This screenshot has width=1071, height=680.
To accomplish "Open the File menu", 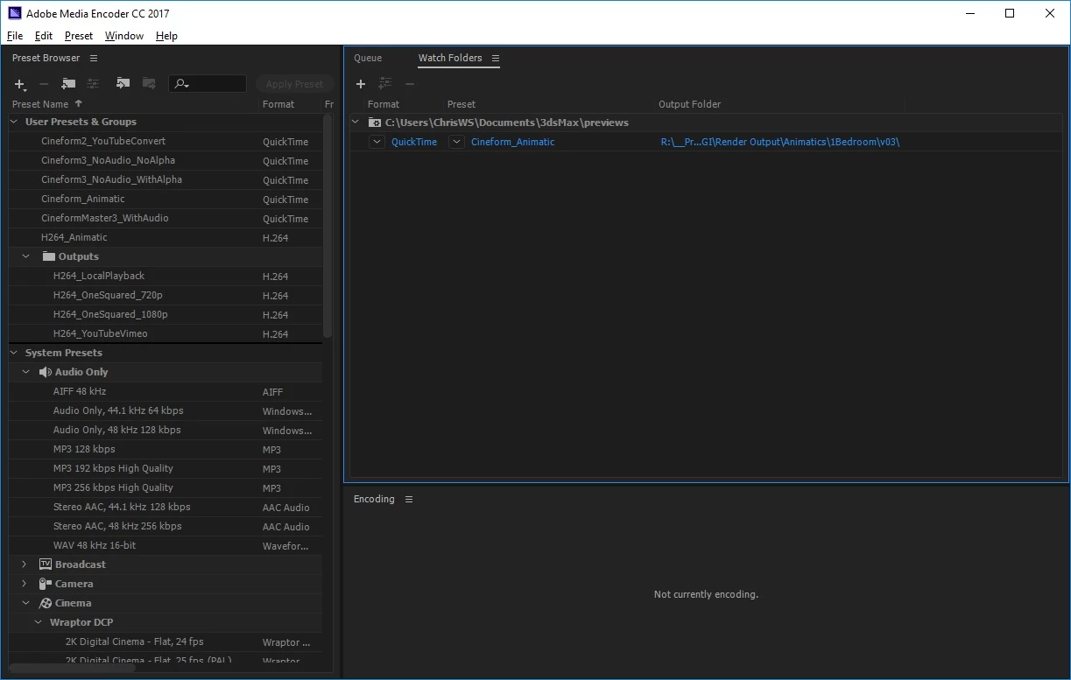I will tap(15, 36).
